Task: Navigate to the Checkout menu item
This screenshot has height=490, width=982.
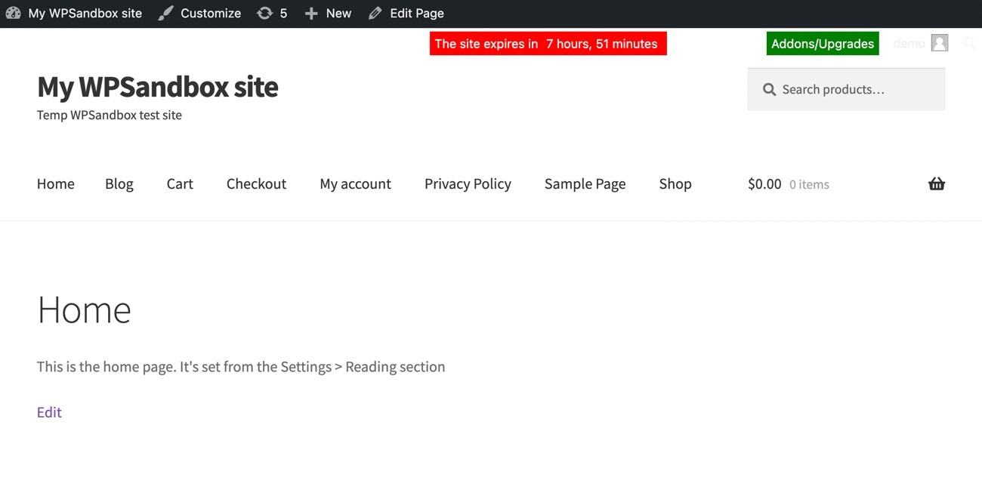Action: (x=256, y=183)
